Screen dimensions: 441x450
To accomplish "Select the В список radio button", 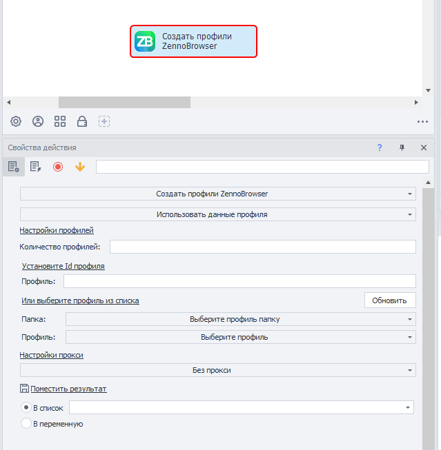I will [x=26, y=407].
